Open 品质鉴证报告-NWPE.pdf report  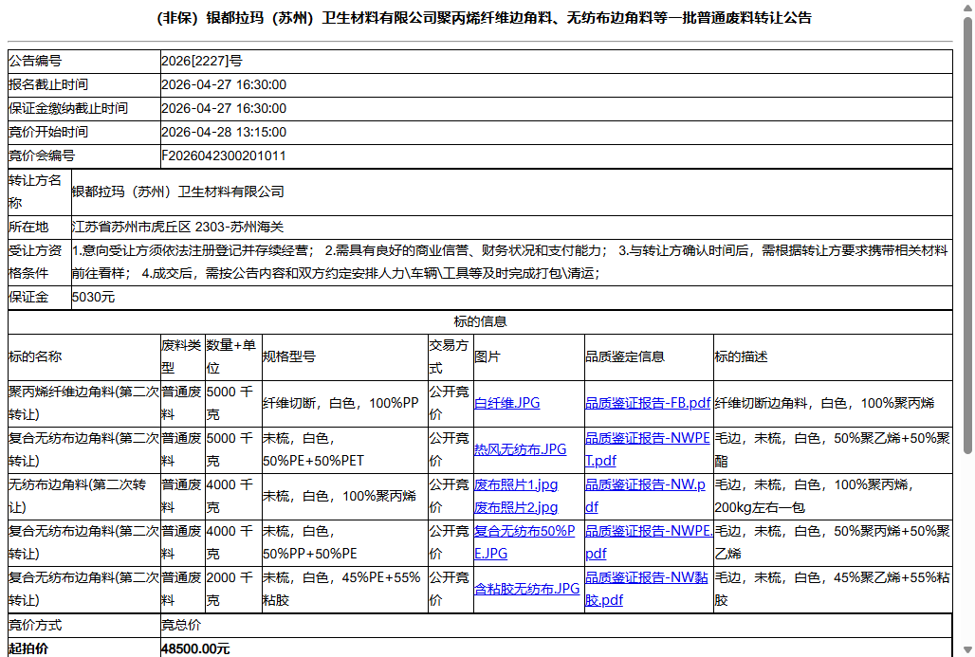point(649,542)
